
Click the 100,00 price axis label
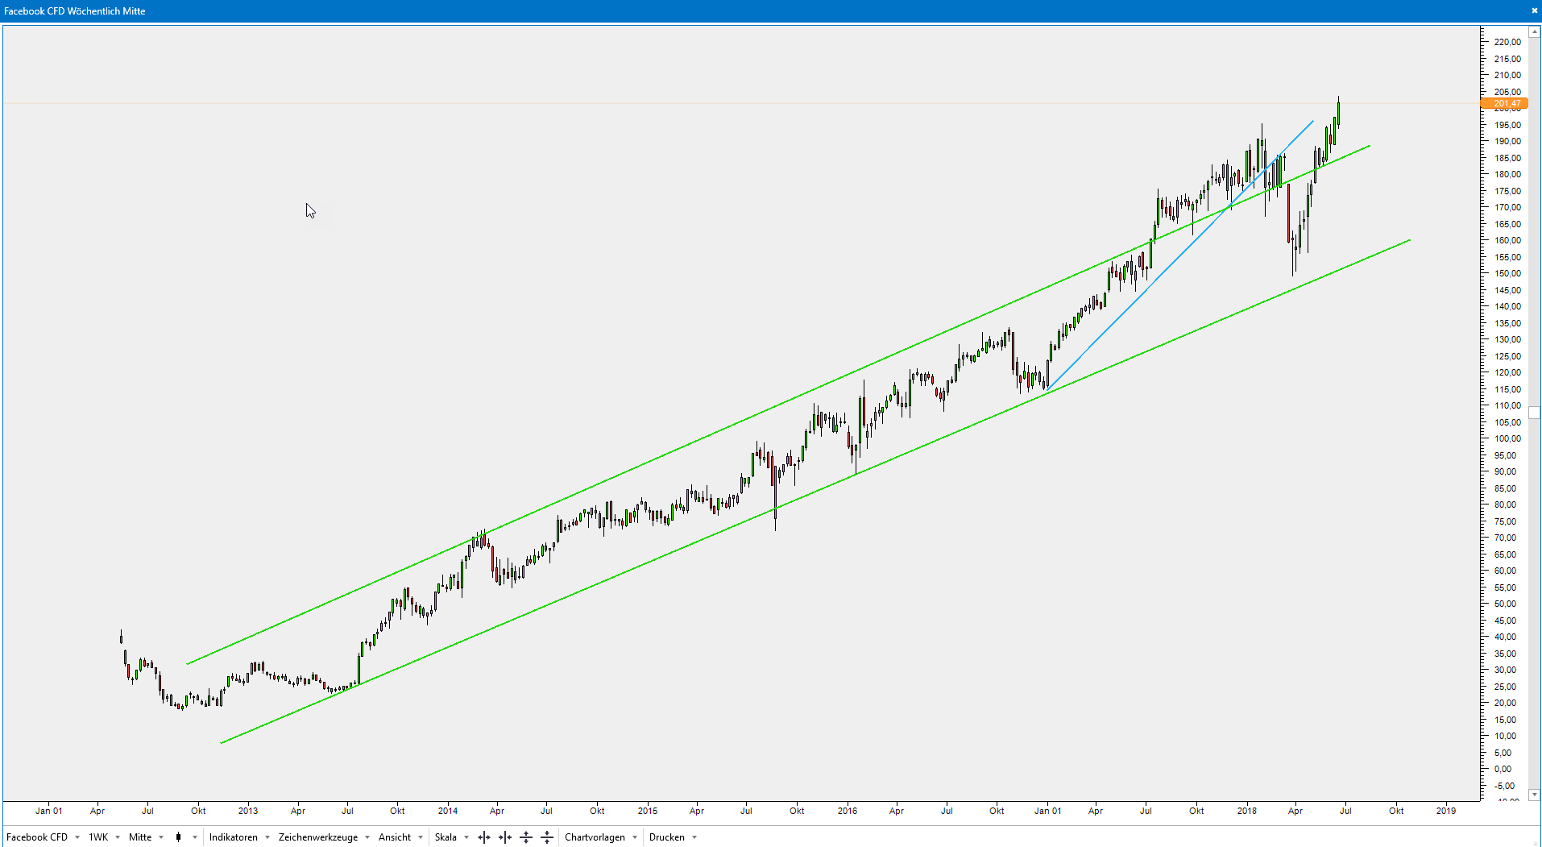click(x=1507, y=438)
